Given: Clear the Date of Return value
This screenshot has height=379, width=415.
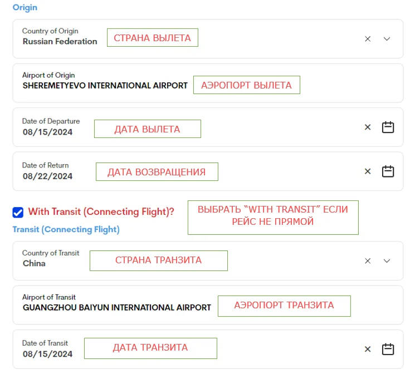Looking at the screenshot, I should (x=368, y=171).
